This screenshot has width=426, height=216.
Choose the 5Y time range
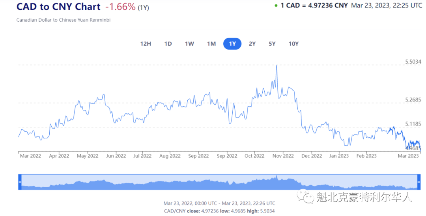point(272,44)
